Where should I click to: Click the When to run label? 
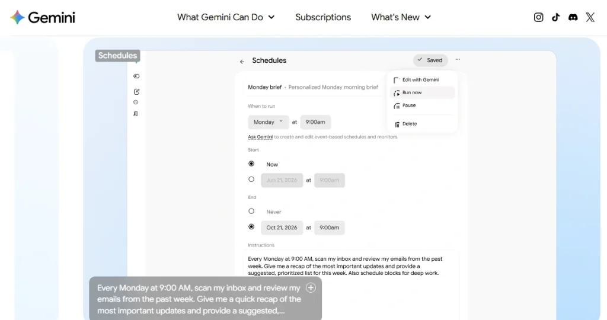coord(261,106)
